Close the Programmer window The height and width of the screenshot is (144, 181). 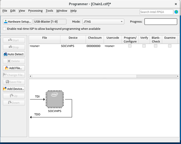[x=176, y=4]
